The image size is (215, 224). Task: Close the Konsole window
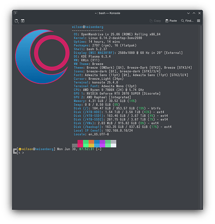coord(199,13)
